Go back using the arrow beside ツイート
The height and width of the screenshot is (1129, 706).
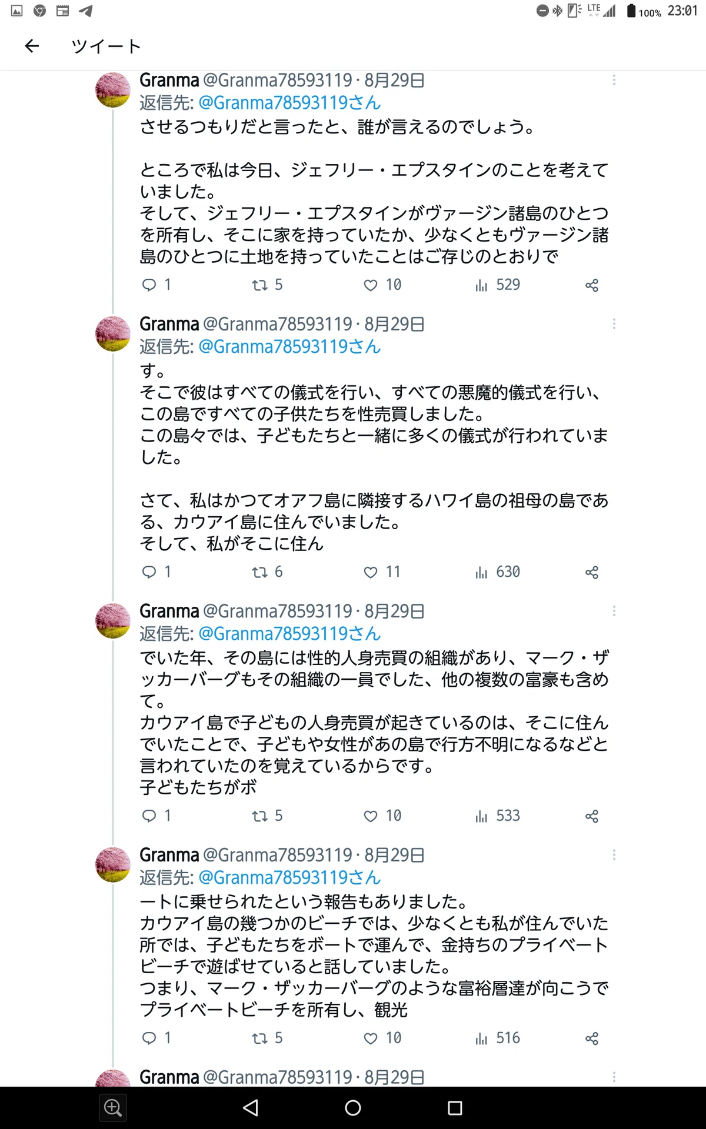click(32, 46)
